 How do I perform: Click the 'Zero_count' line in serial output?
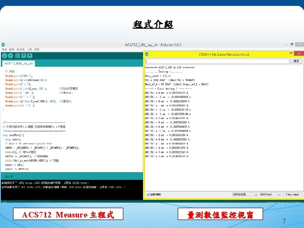(x=158, y=76)
